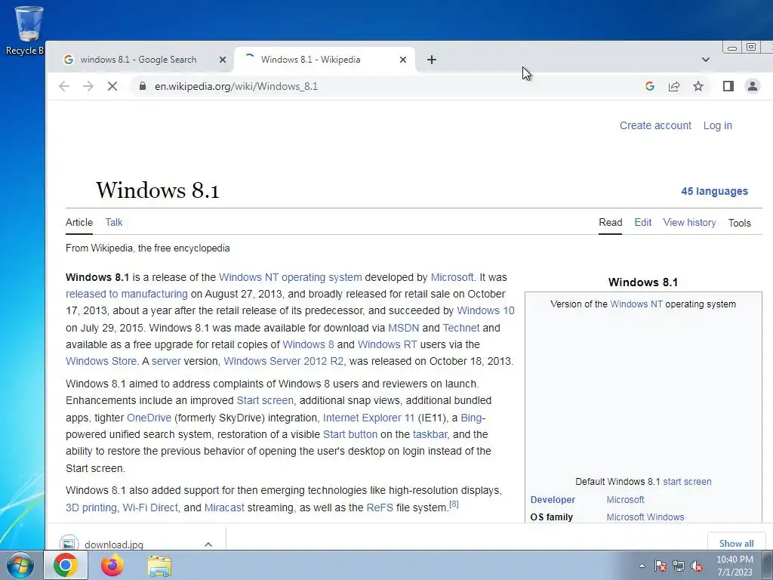Open the released to manufacturing link
The width and height of the screenshot is (773, 580).
(127, 294)
